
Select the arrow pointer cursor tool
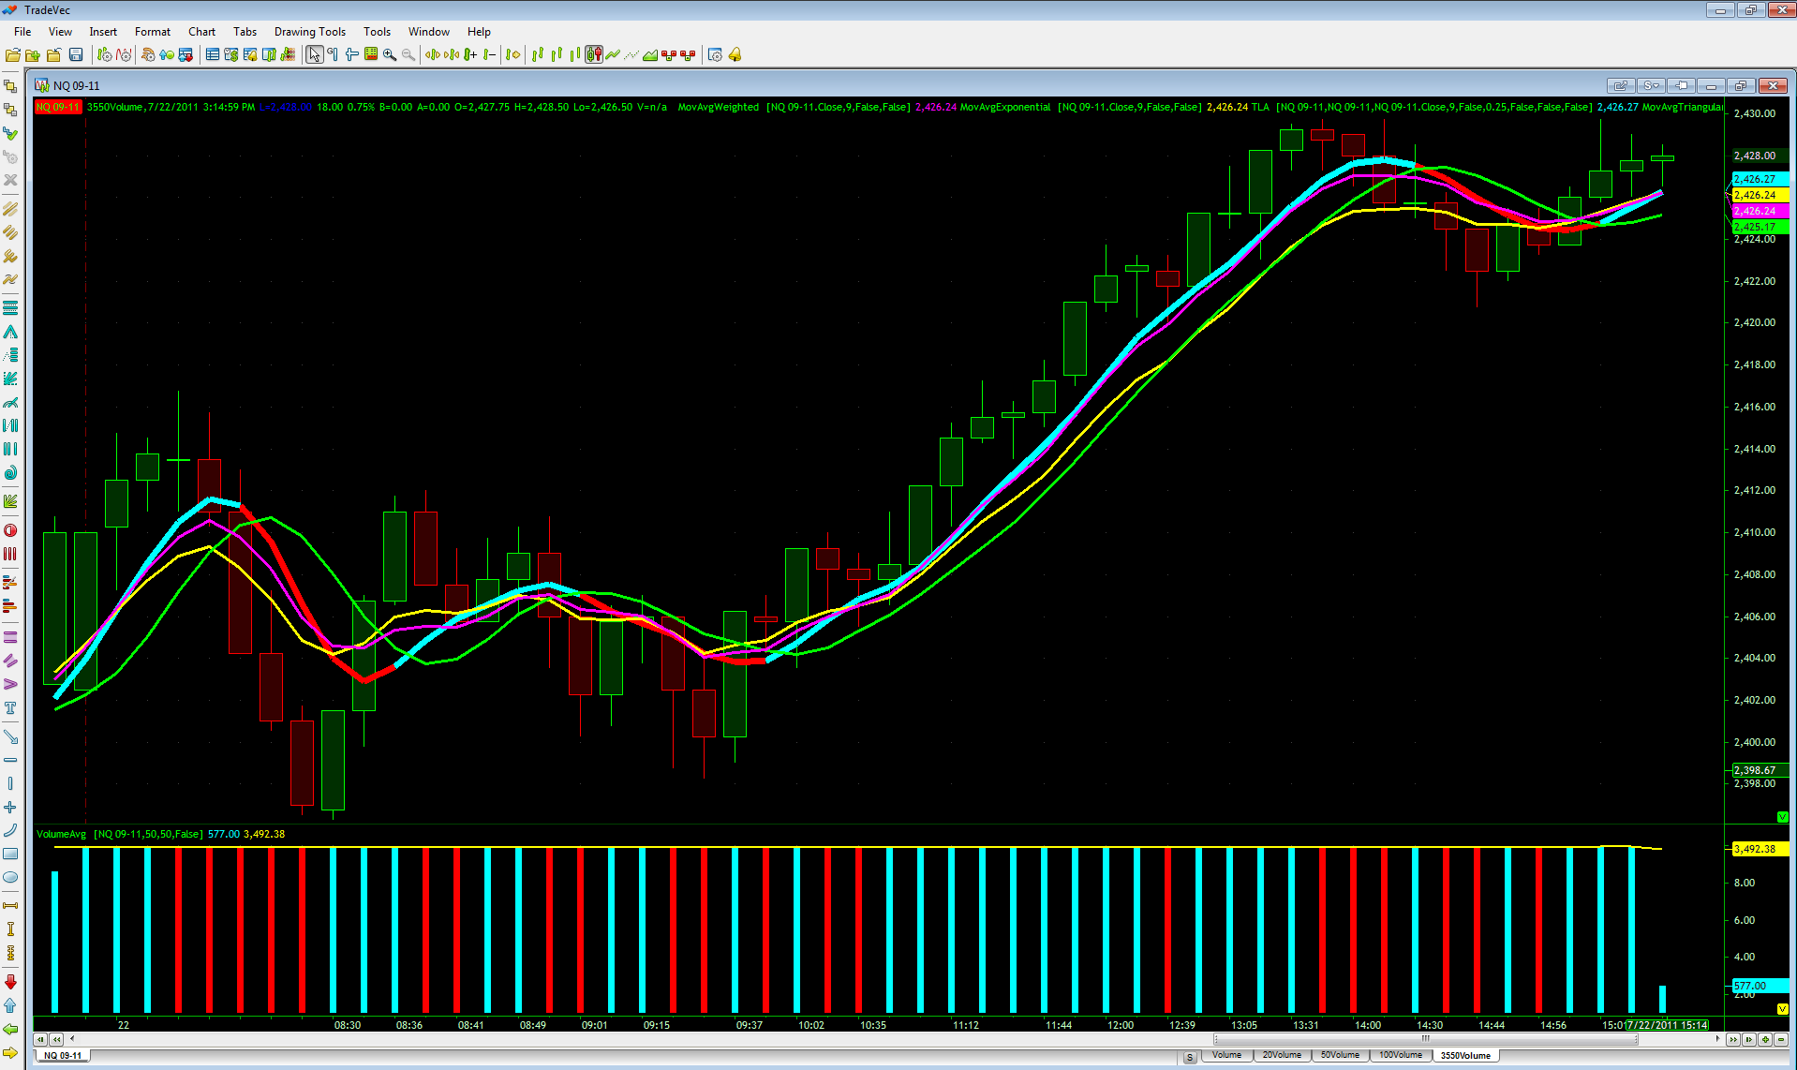[x=314, y=55]
